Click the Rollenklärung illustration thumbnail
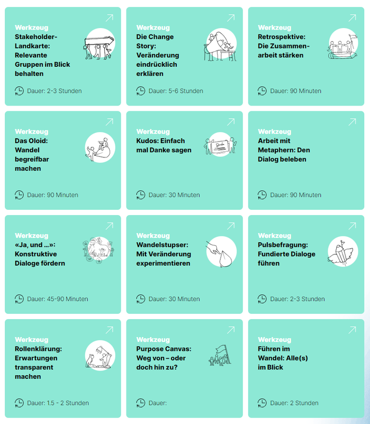The image size is (370, 424). 100,355
